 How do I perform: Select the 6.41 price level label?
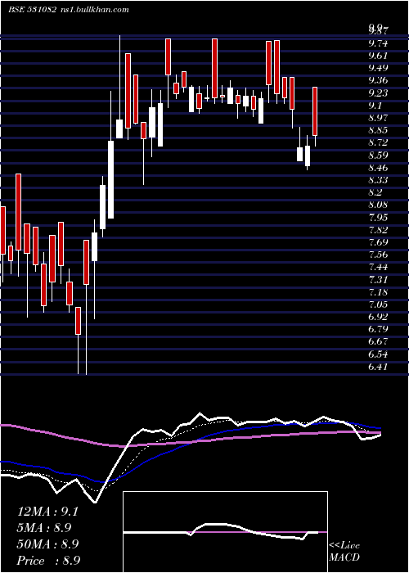point(378,367)
